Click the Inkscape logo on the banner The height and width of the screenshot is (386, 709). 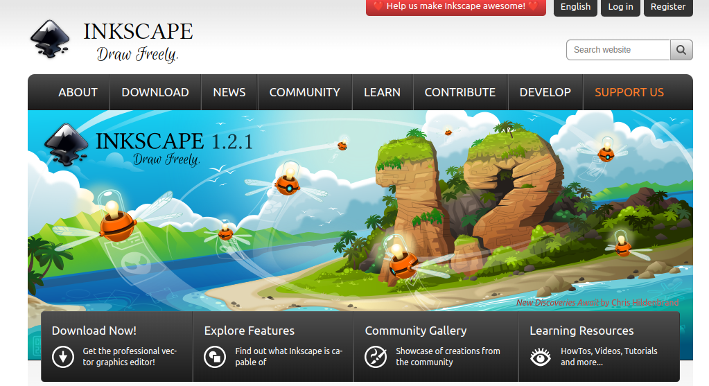tap(66, 145)
